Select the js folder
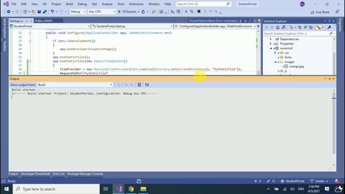The width and height of the screenshot is (345, 194). click(286, 71)
